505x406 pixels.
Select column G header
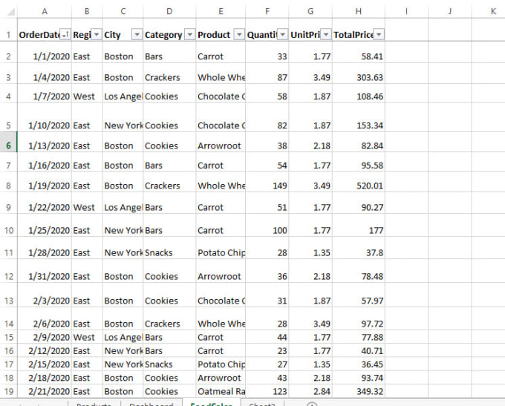click(x=310, y=11)
